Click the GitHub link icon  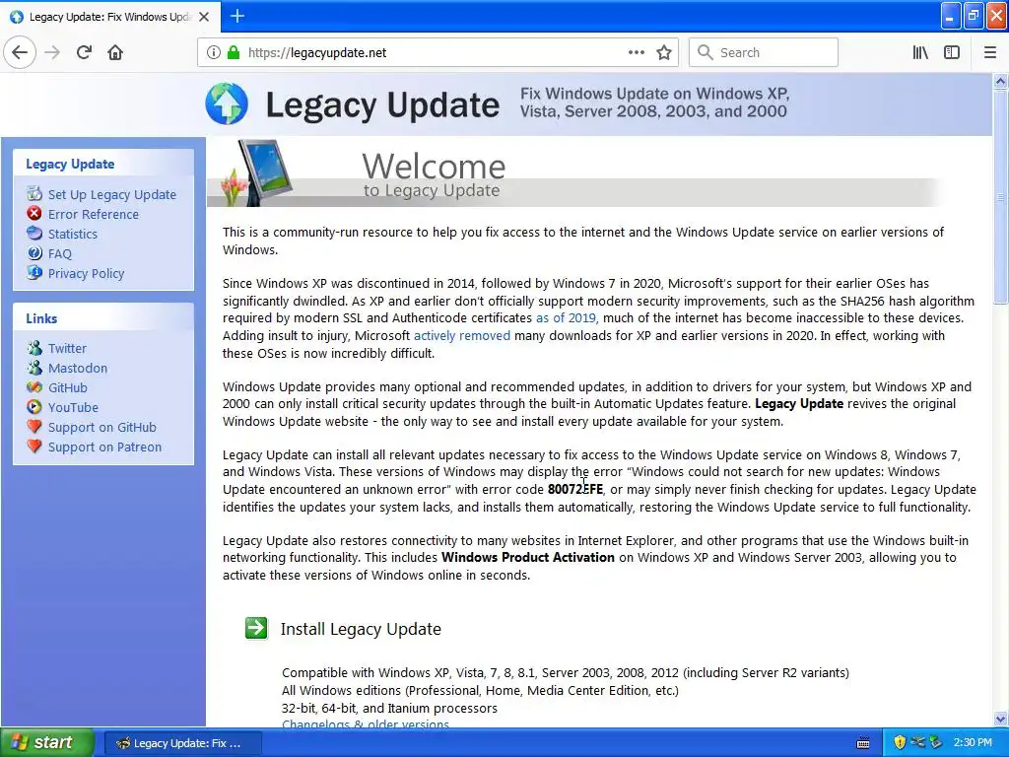click(34, 387)
